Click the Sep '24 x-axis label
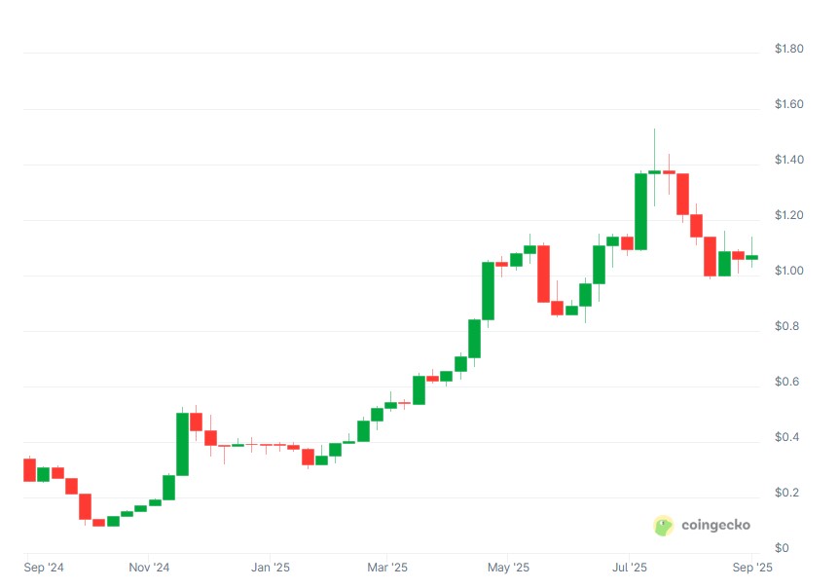Screen dimensions: 839x588 (x=44, y=567)
